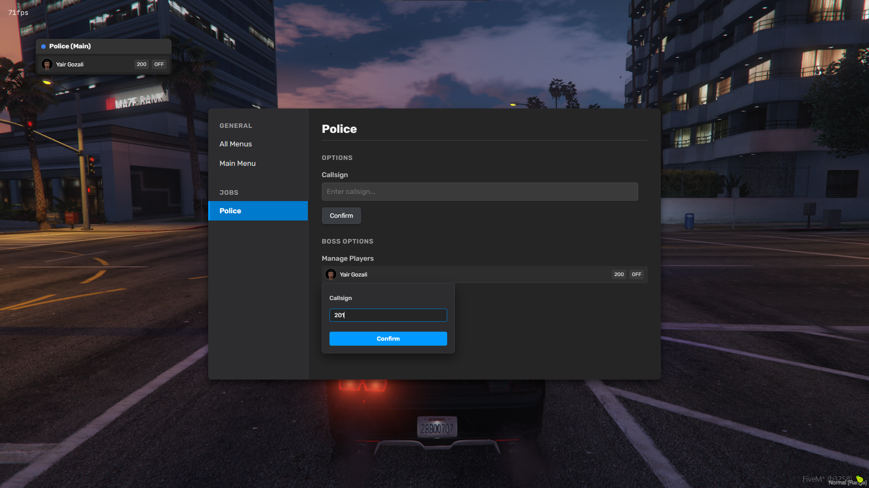Toggle the OFF badge in the top-left Police panel

[x=159, y=64]
